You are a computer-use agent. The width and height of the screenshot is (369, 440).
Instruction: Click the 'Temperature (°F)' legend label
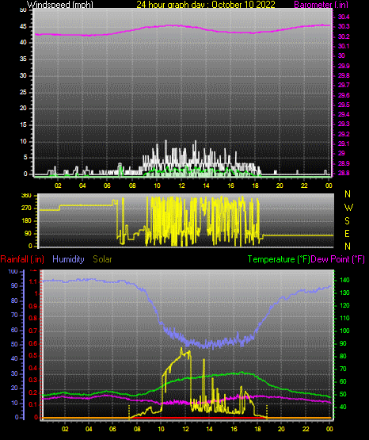(x=279, y=259)
